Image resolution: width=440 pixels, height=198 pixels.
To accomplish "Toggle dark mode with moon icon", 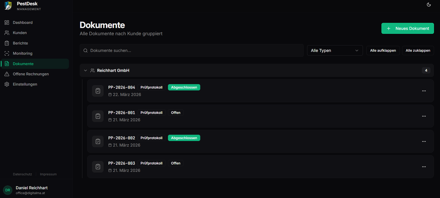I will click(429, 5).
